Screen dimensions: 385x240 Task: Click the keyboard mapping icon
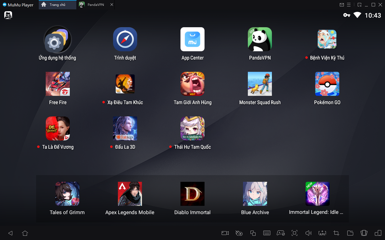(267, 233)
